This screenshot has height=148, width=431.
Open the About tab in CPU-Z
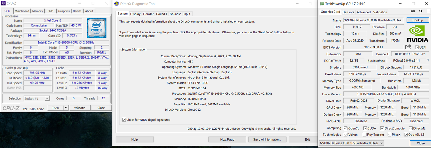point(89,11)
